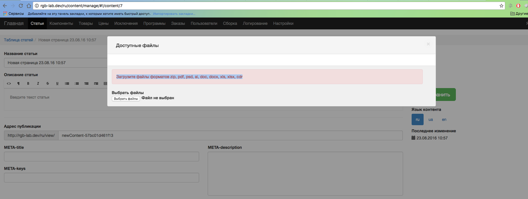Toggle italic formatting in the editor toolbar
528x199 pixels.
pyautogui.click(x=38, y=84)
